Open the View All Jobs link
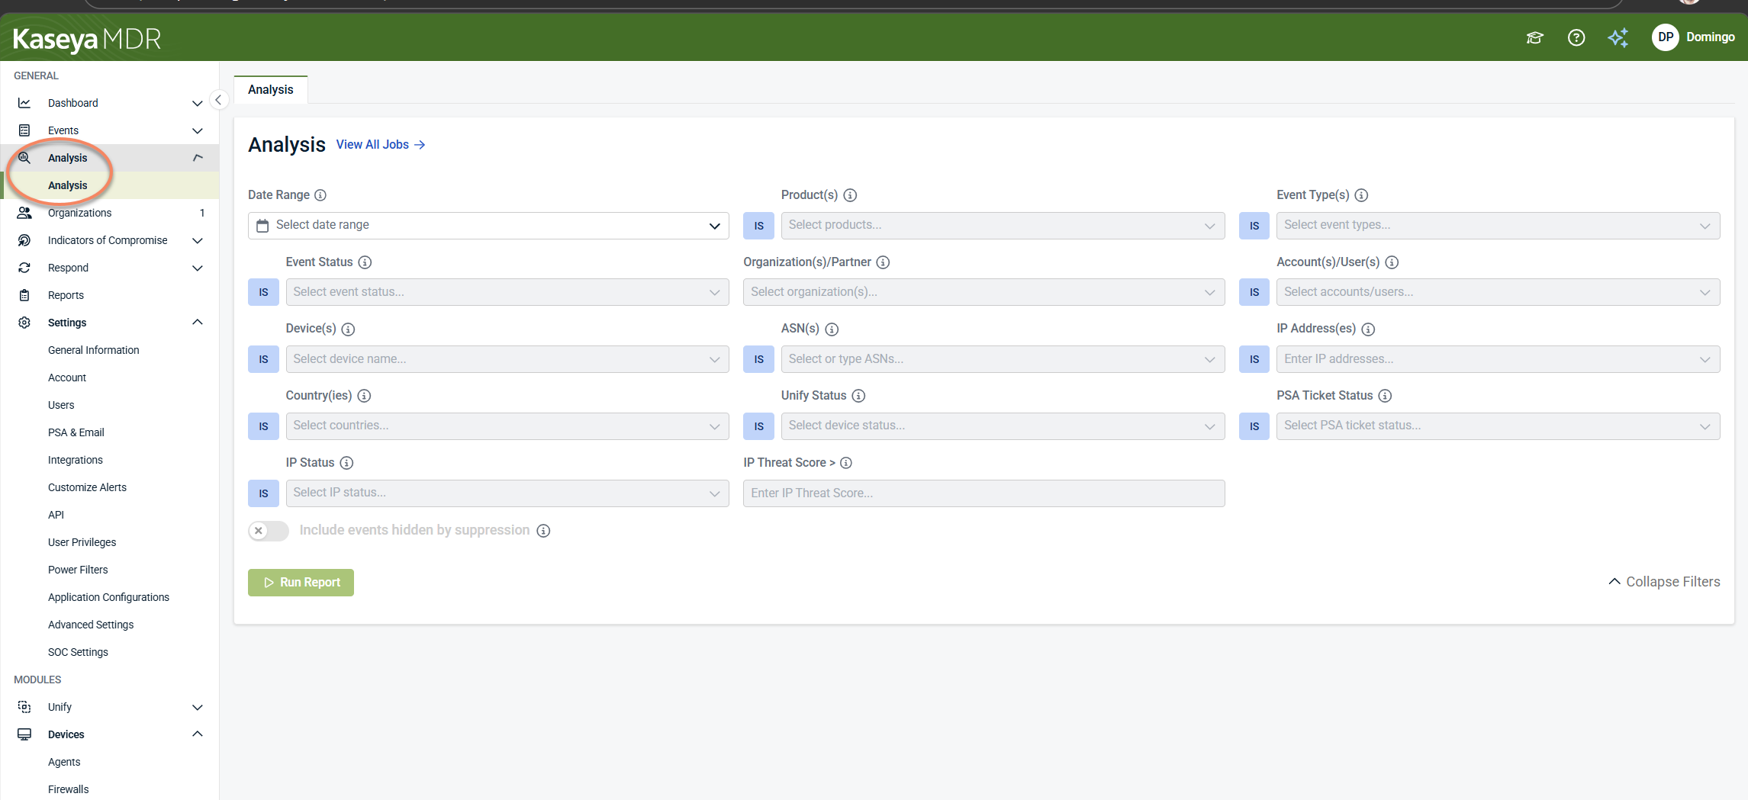 coord(381,145)
